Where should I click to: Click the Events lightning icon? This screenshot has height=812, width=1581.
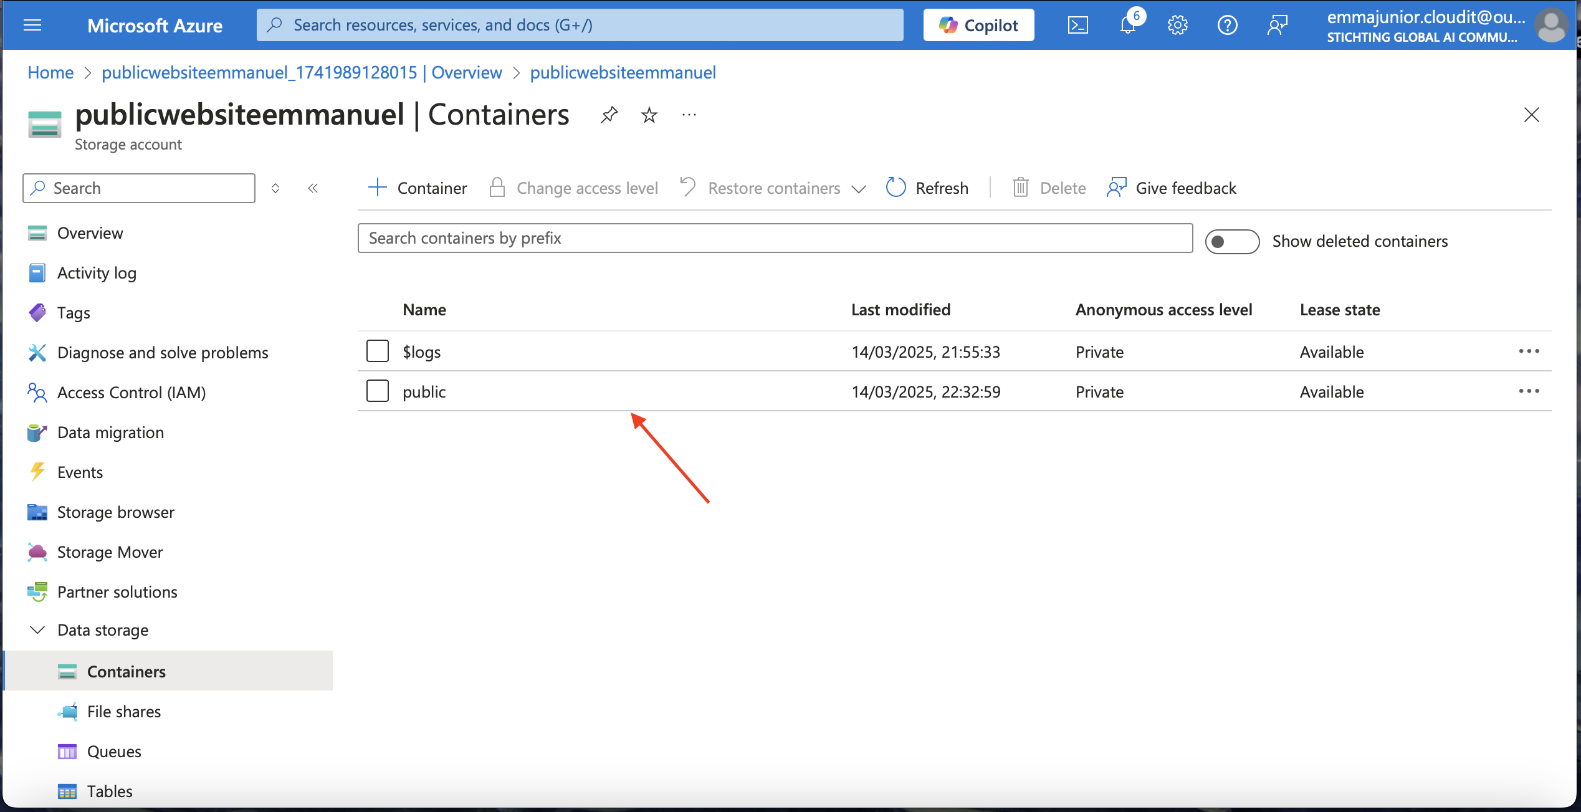coord(37,472)
